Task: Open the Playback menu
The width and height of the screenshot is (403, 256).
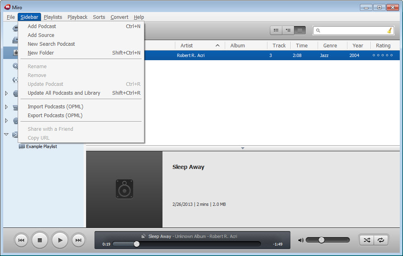Action: 77,17
